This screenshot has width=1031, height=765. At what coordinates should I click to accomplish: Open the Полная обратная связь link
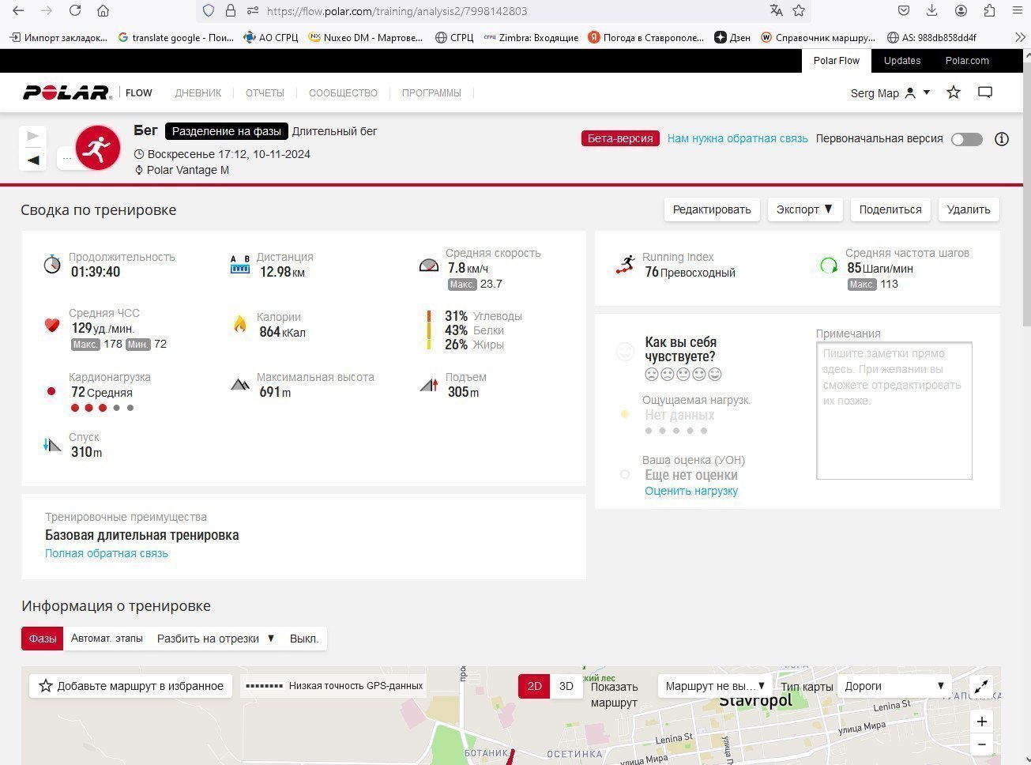point(107,553)
